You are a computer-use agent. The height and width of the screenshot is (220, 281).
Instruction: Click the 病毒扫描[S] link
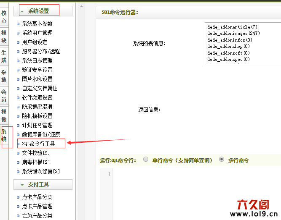36,162
